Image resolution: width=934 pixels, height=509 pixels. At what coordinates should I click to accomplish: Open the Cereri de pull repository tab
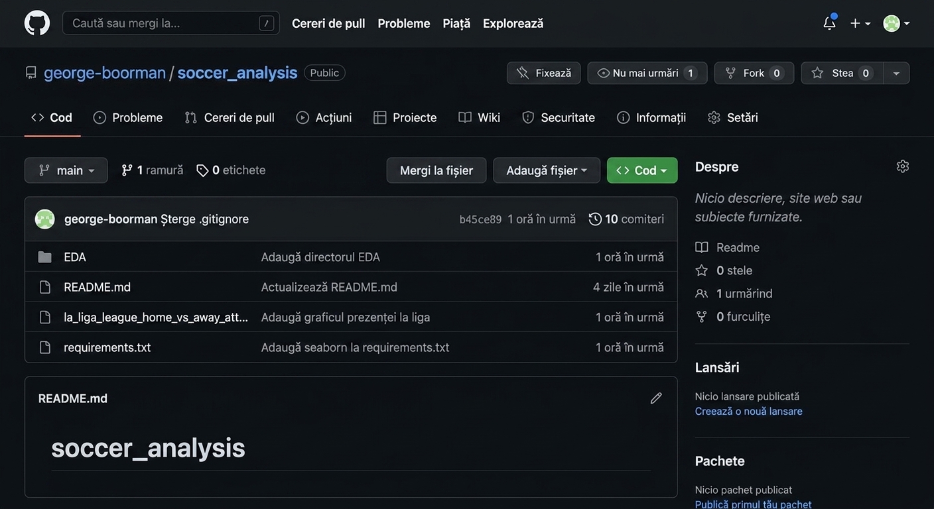(230, 117)
